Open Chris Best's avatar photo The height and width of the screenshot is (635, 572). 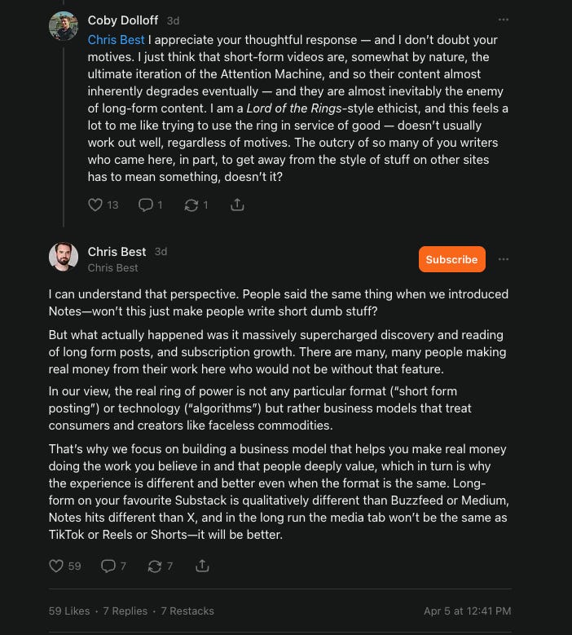pyautogui.click(x=64, y=257)
